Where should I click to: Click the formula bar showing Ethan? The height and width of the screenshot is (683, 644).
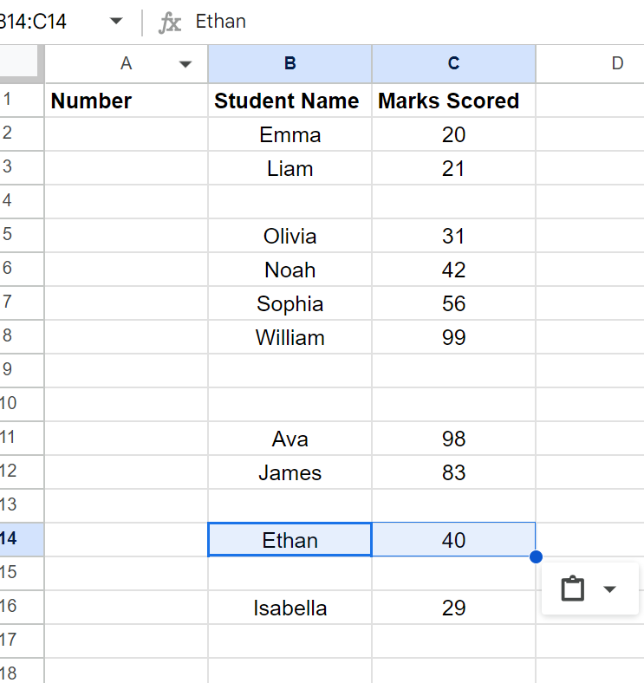390,22
